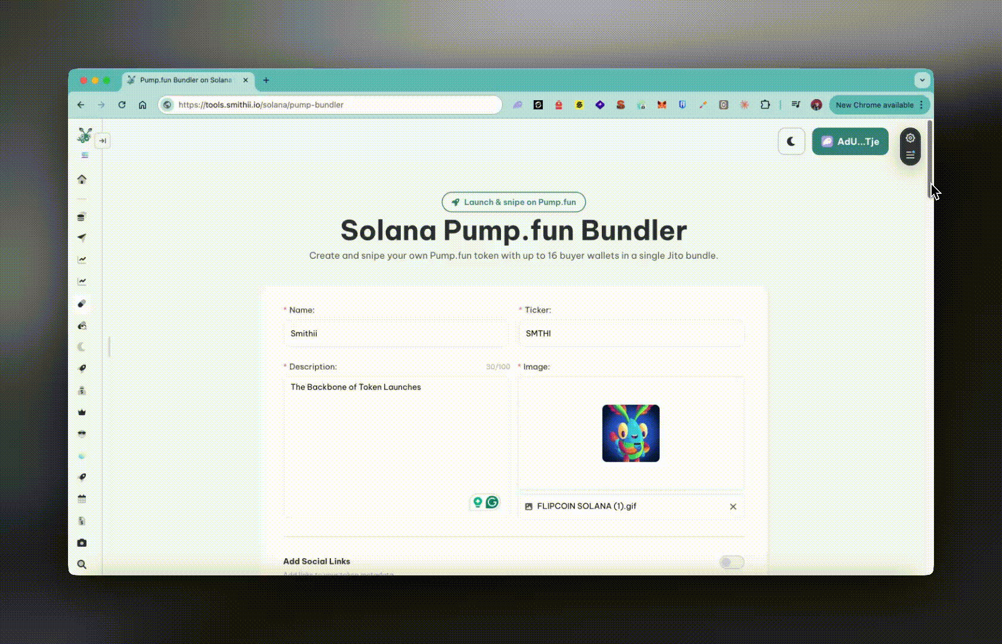Click the purple diamond extension icon
Viewport: 1002px width, 644px height.
[600, 105]
